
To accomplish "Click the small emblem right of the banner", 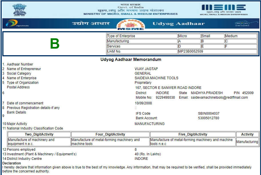I will (242, 24).
